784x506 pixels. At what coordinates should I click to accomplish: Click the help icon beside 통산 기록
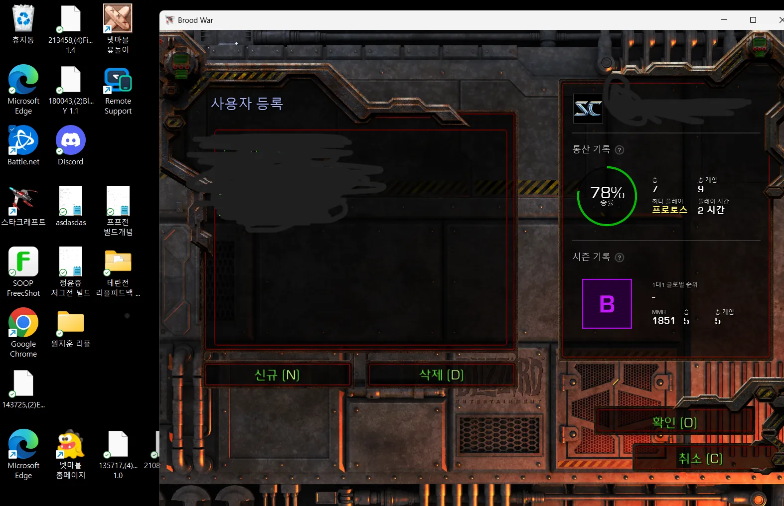(620, 150)
